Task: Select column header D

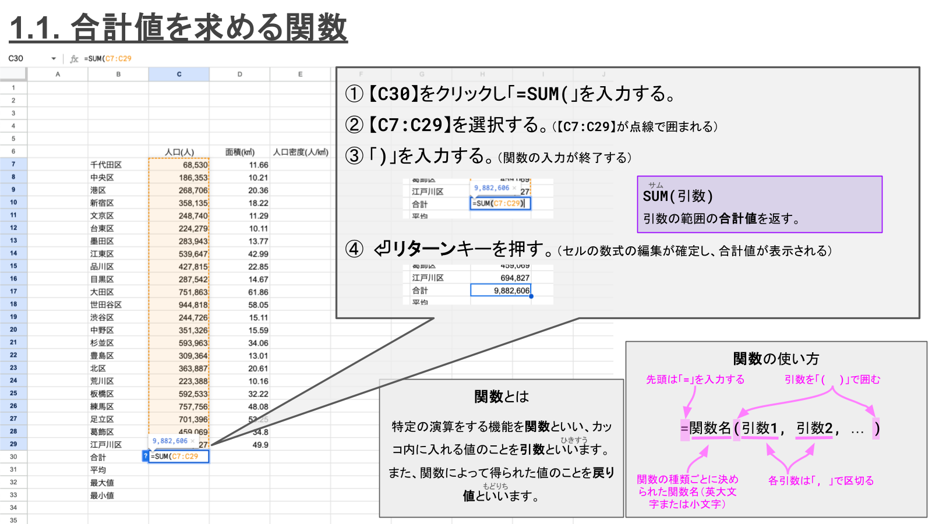Action: point(239,75)
